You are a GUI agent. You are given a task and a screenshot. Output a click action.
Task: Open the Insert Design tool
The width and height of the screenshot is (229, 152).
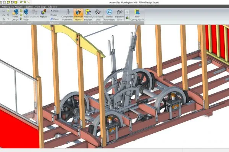pos(15,15)
